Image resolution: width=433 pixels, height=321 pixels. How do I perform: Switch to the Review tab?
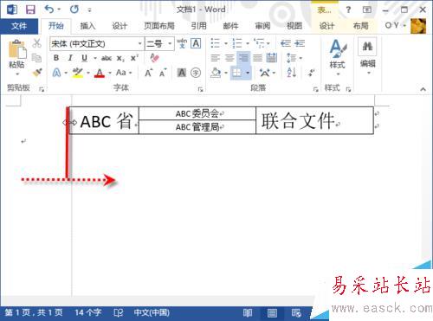click(x=262, y=26)
